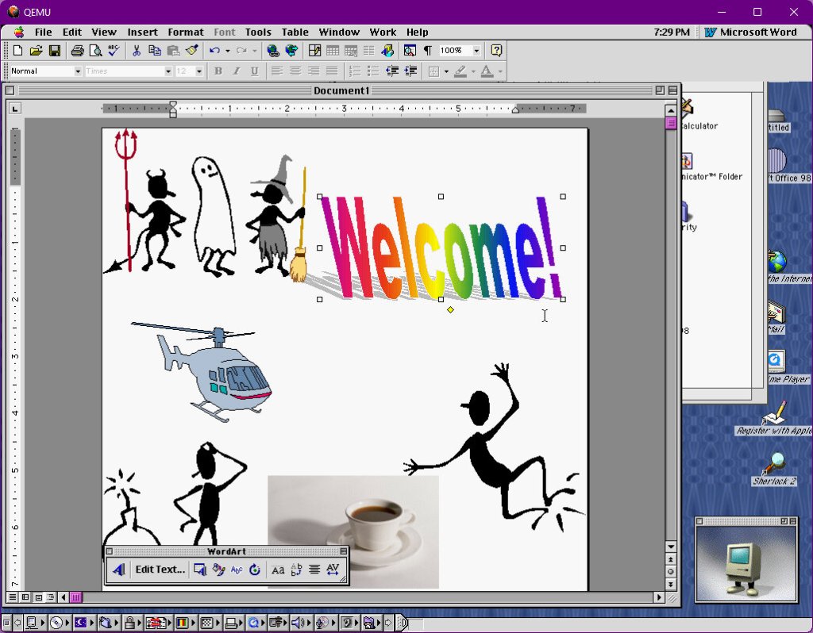Click the Print Preview icon
This screenshot has width=813, height=633.
[x=95, y=51]
